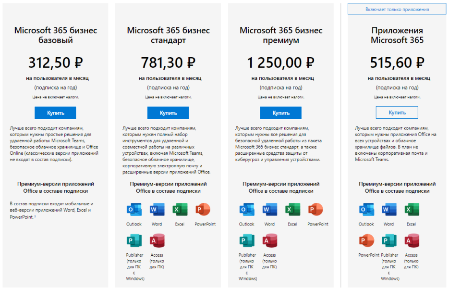Click Publisher icon in Standard plan
Screen dimensions: 449x288
tap(134, 240)
